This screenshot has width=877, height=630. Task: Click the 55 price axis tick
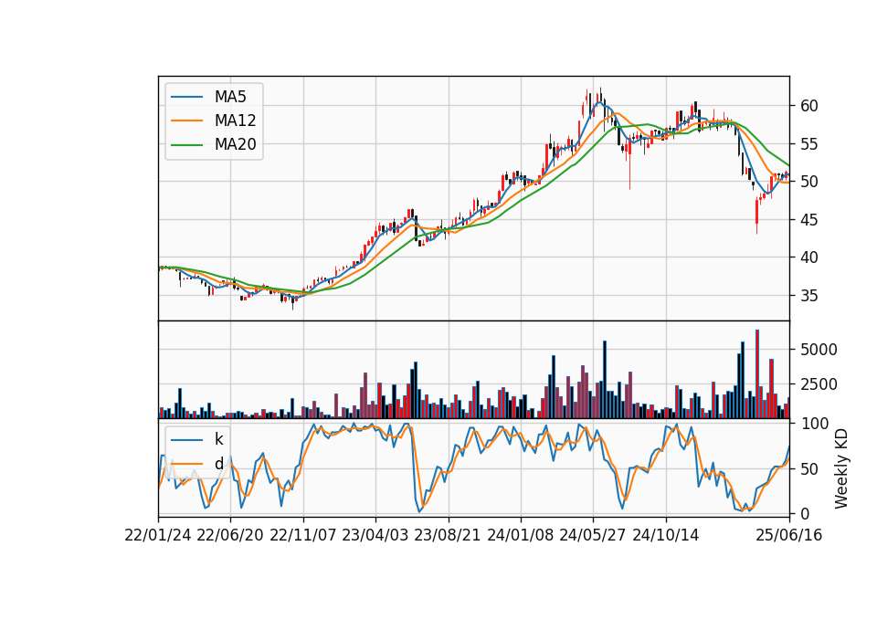coord(808,144)
